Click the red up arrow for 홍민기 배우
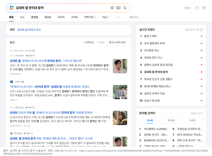This screenshot has width=212, height=156. point(201,36)
